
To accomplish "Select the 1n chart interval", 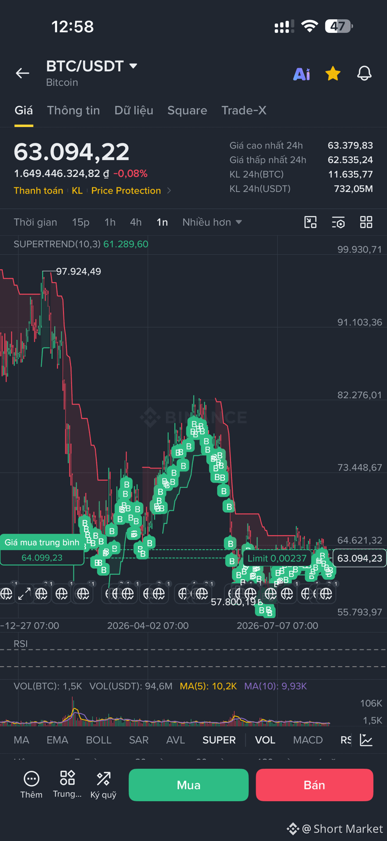I will tap(162, 222).
